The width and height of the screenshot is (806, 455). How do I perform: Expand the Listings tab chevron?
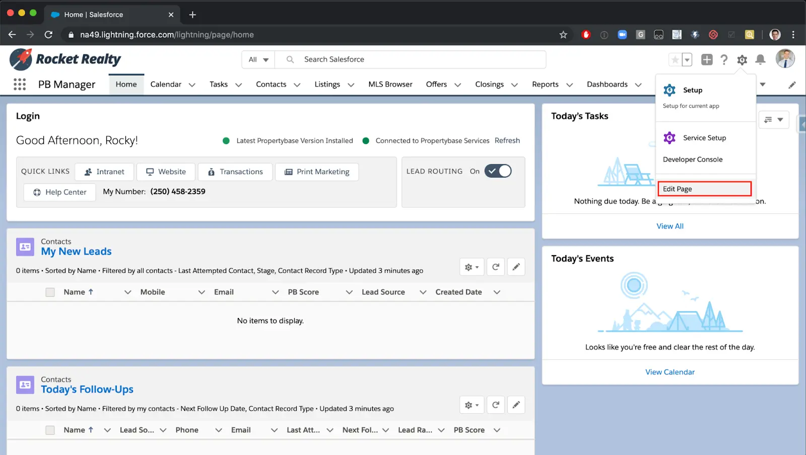point(351,85)
